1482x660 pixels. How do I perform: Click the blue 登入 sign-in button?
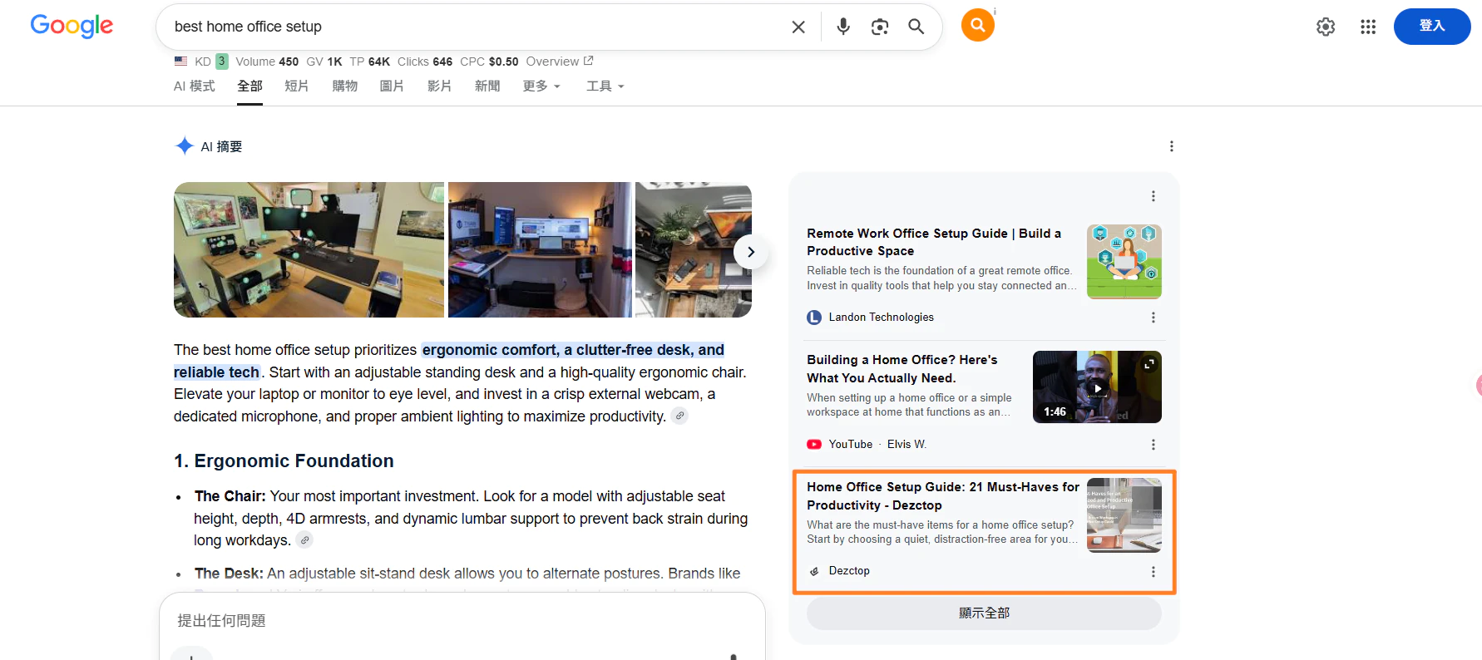tap(1432, 27)
